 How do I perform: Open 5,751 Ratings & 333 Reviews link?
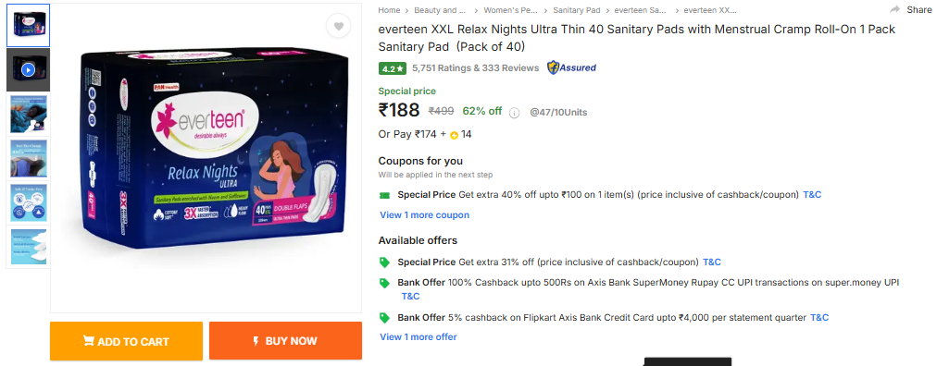point(476,68)
